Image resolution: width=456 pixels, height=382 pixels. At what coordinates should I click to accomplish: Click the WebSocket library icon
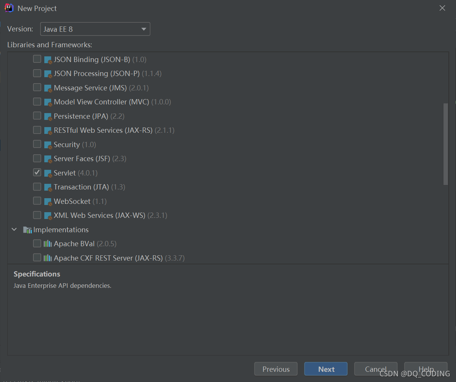click(x=48, y=202)
